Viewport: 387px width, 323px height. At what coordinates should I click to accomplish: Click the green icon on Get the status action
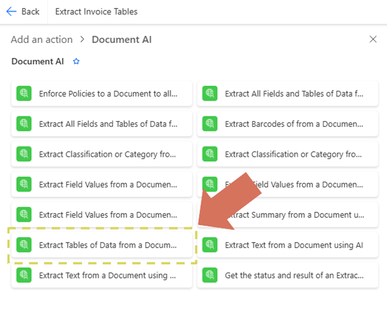(x=210, y=276)
